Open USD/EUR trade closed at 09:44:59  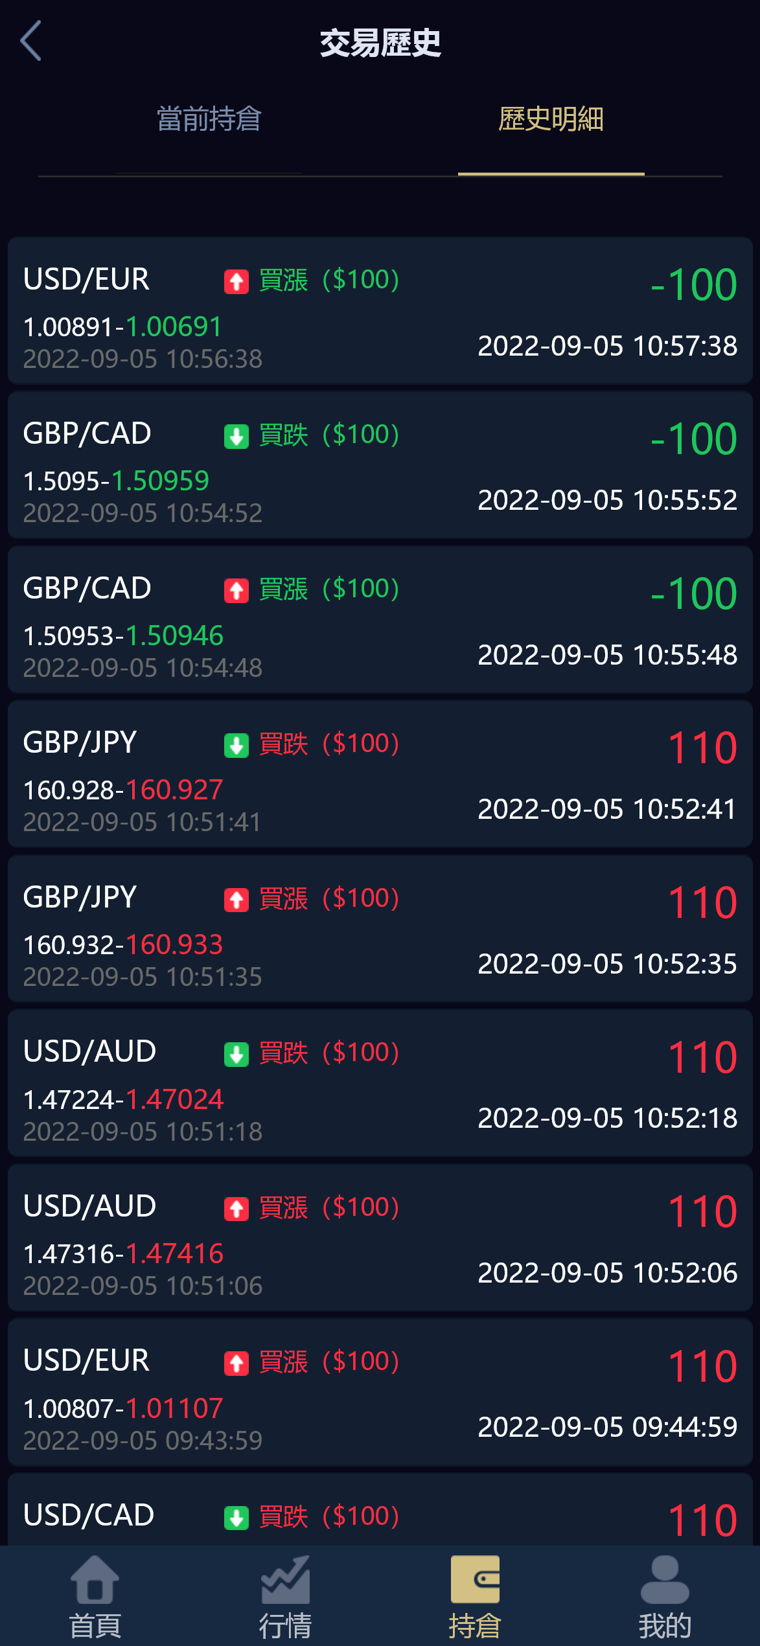point(380,1392)
